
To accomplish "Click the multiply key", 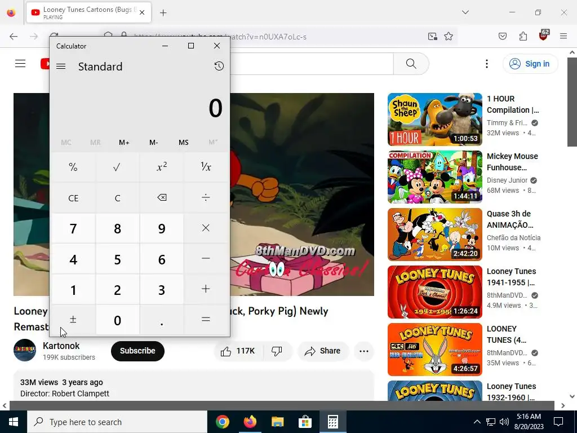I will click(x=206, y=228).
